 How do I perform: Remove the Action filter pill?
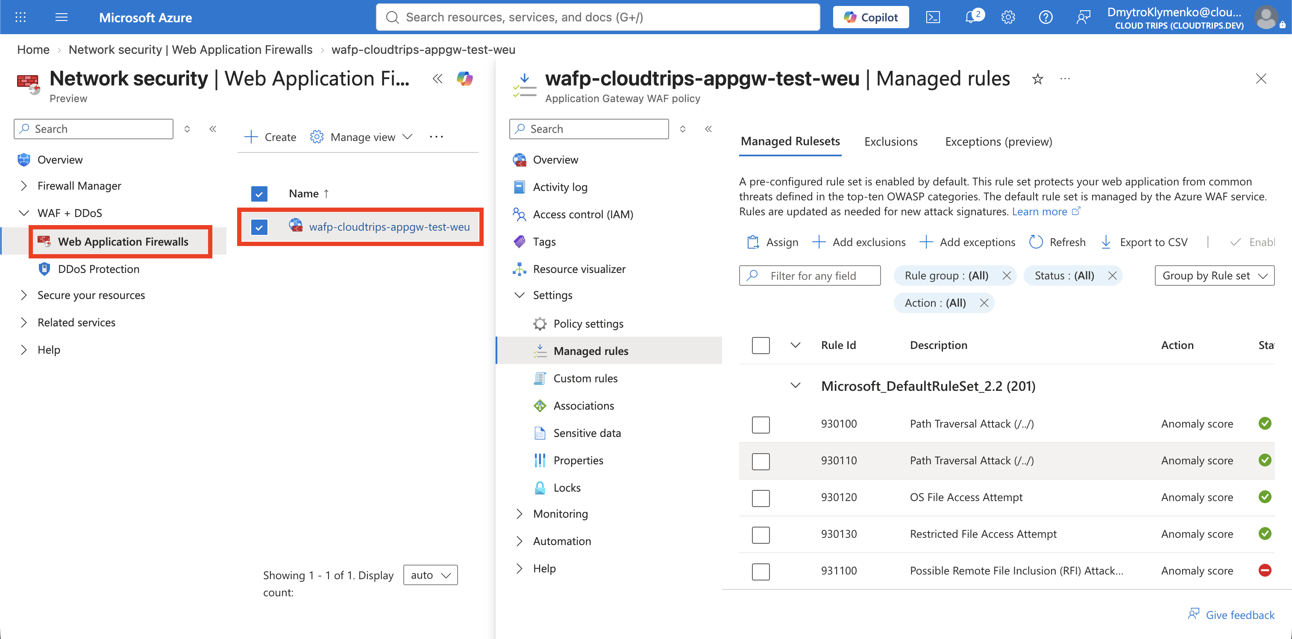tap(984, 303)
